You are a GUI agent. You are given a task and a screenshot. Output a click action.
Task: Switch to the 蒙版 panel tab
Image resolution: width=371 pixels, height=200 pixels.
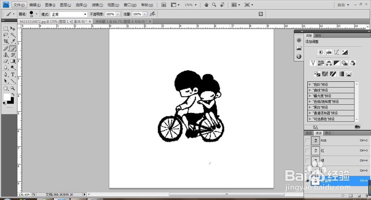(x=318, y=36)
